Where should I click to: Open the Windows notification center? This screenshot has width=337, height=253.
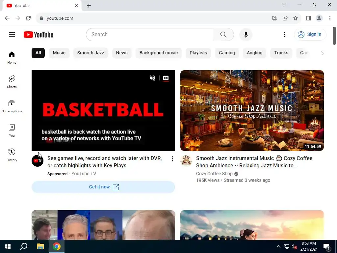pos(326,246)
